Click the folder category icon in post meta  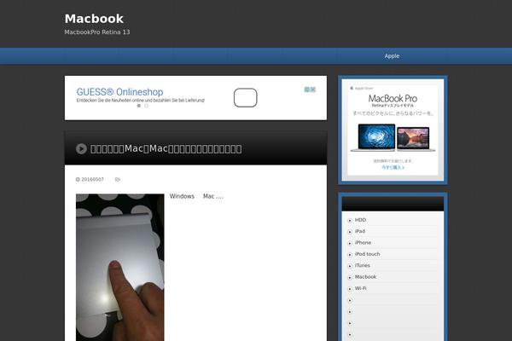coord(118,180)
